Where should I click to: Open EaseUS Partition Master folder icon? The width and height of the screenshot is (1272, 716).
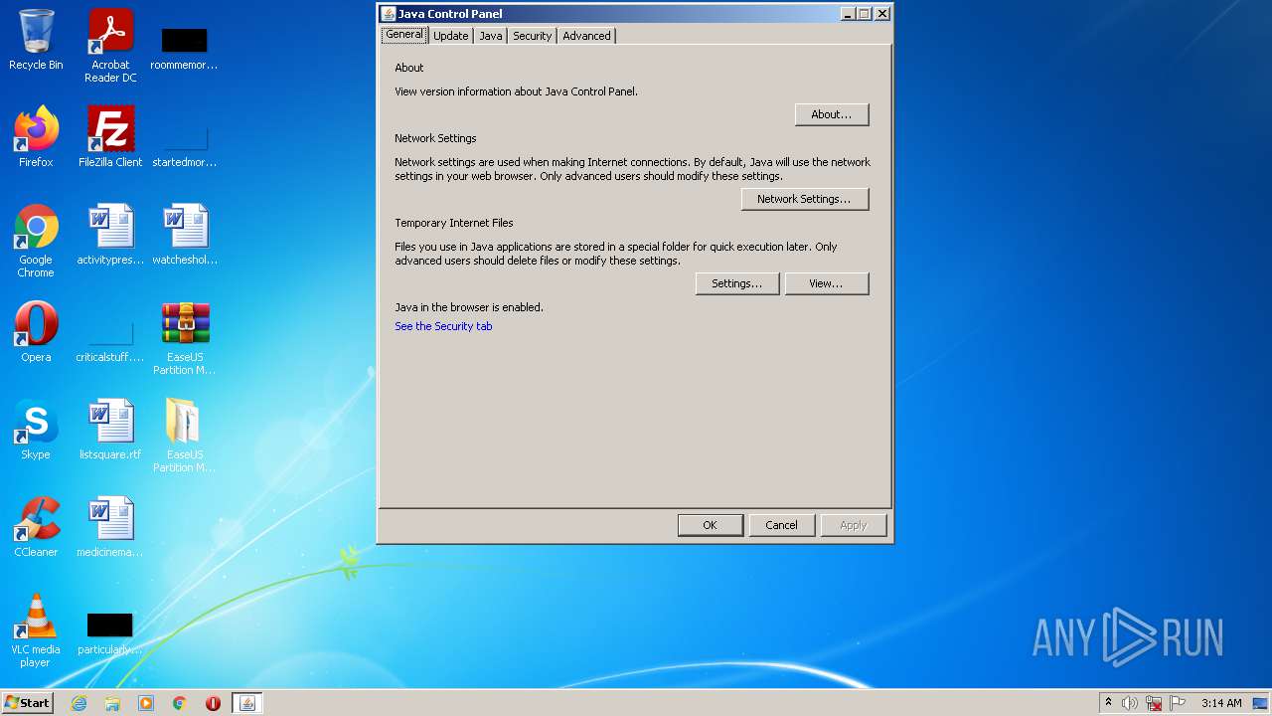click(184, 436)
